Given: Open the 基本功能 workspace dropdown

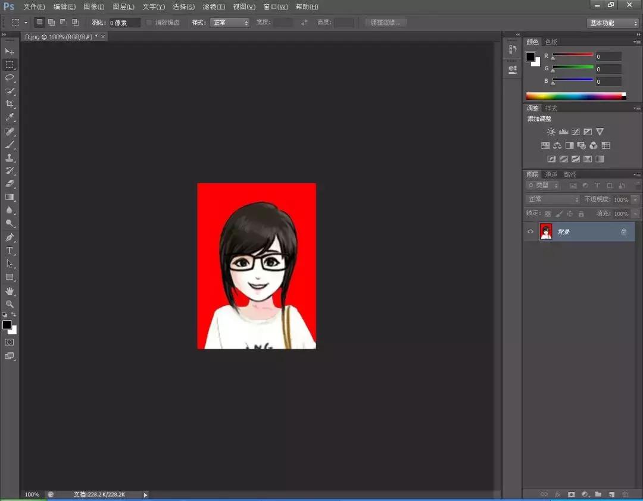Looking at the screenshot, I should click(613, 23).
